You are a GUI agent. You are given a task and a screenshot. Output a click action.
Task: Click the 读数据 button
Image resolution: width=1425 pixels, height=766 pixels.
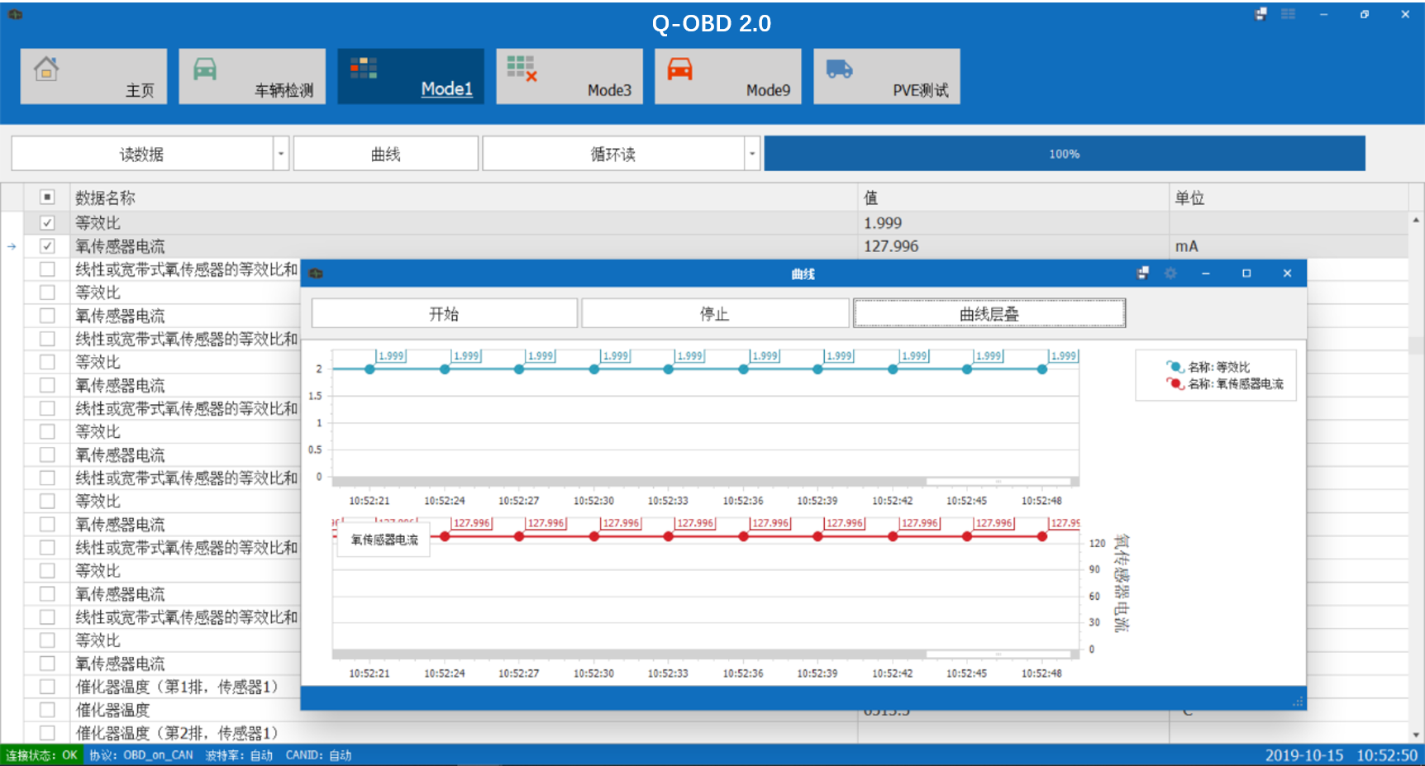click(x=142, y=154)
